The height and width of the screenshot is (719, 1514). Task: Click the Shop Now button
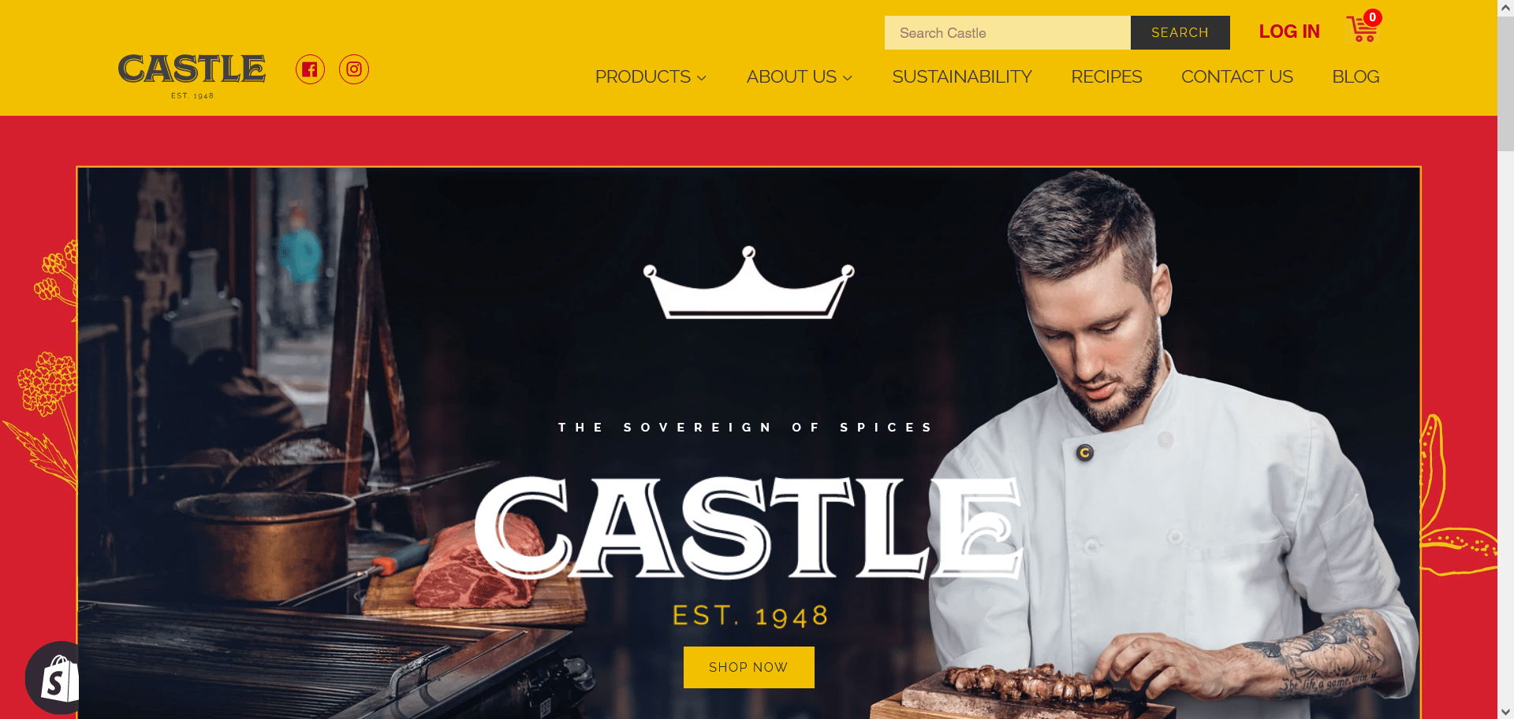point(748,667)
